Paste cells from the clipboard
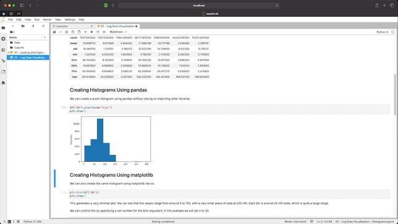 pyautogui.click(x=79, y=32)
